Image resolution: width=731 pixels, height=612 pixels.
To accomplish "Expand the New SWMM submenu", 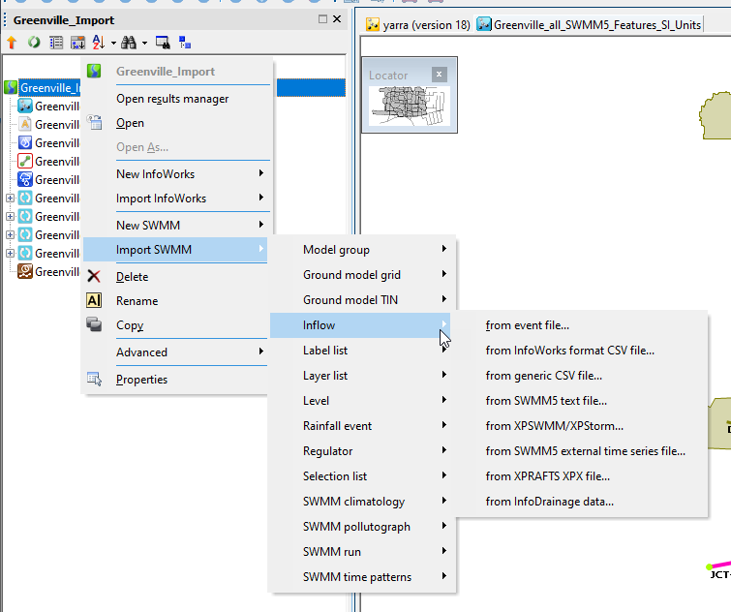I will click(x=176, y=225).
